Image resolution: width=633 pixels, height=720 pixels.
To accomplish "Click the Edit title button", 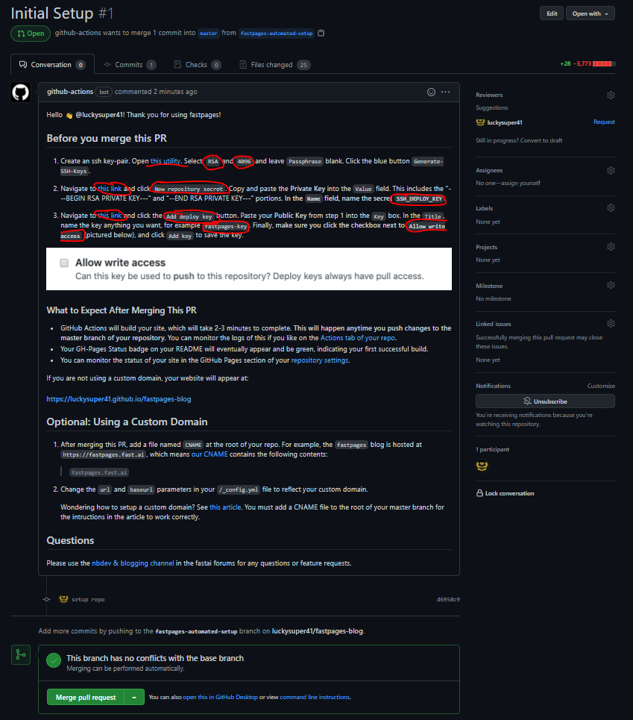I will click(x=552, y=13).
